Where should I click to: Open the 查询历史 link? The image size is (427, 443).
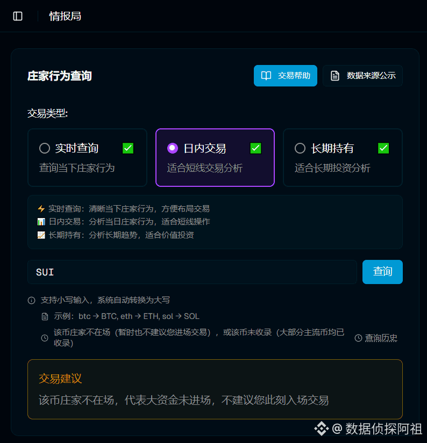pos(376,338)
